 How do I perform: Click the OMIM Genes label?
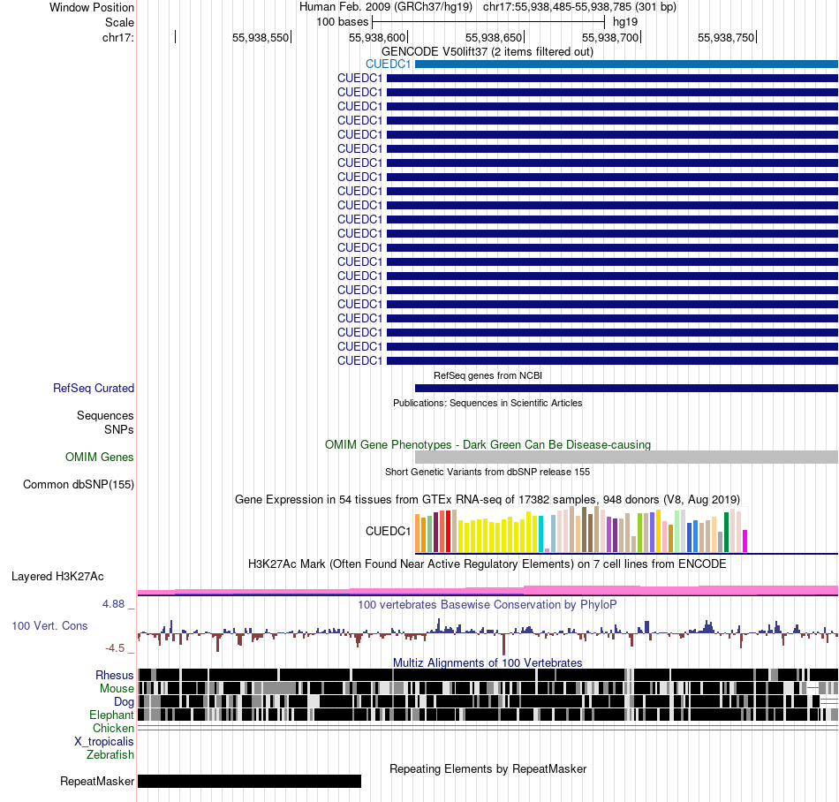[x=100, y=457]
